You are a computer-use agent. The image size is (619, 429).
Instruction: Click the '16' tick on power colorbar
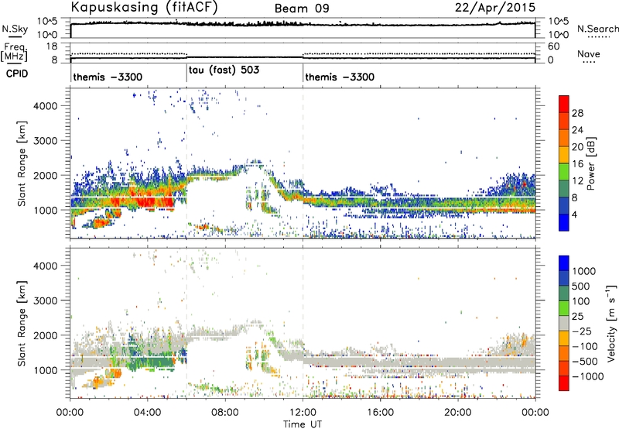tap(577, 164)
